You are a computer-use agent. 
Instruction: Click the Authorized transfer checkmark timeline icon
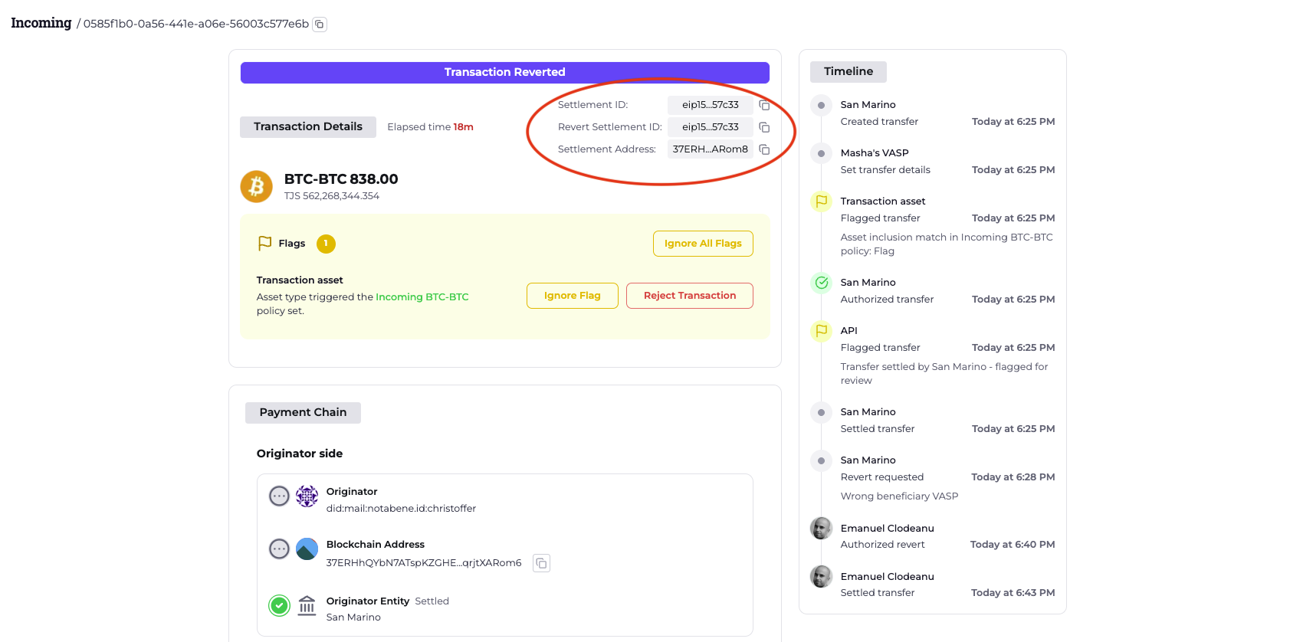coord(822,283)
